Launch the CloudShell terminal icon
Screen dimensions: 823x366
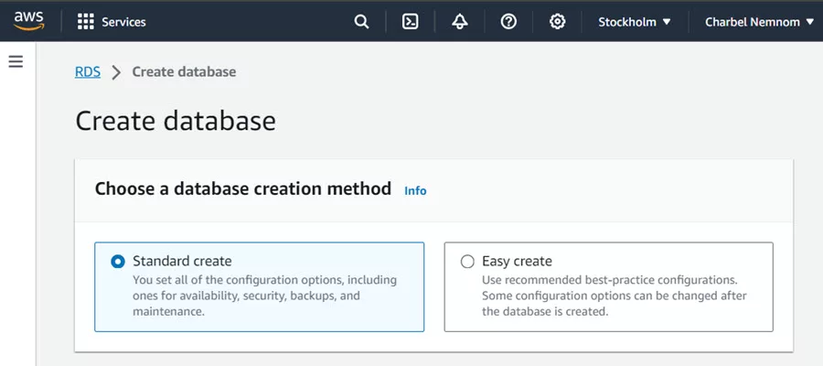pyautogui.click(x=410, y=22)
